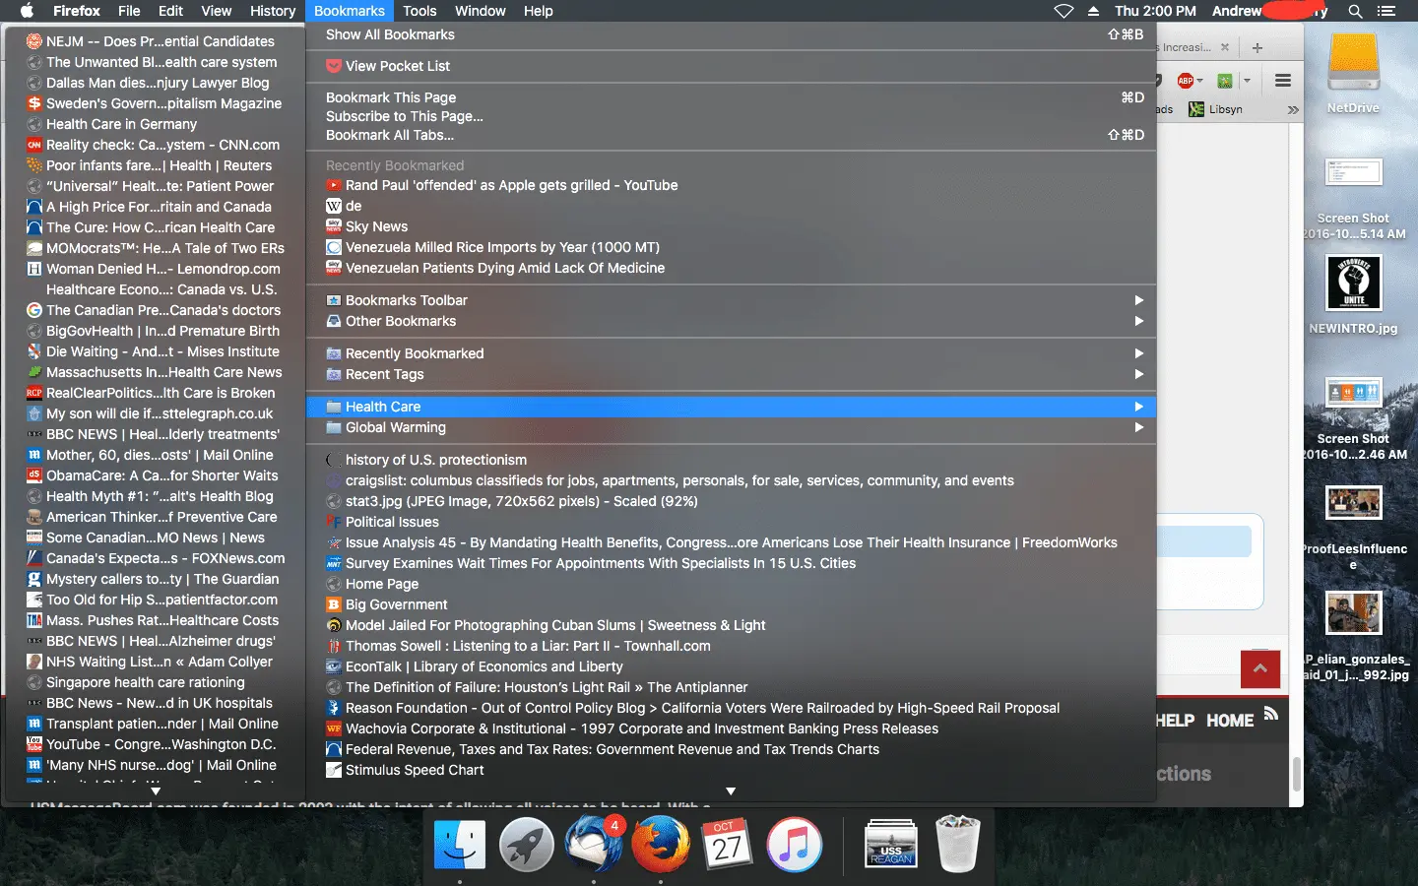The width and height of the screenshot is (1418, 886).
Task: Open a new tab with the plus button
Action: tap(1257, 47)
